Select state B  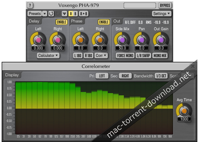[x=75, y=14]
